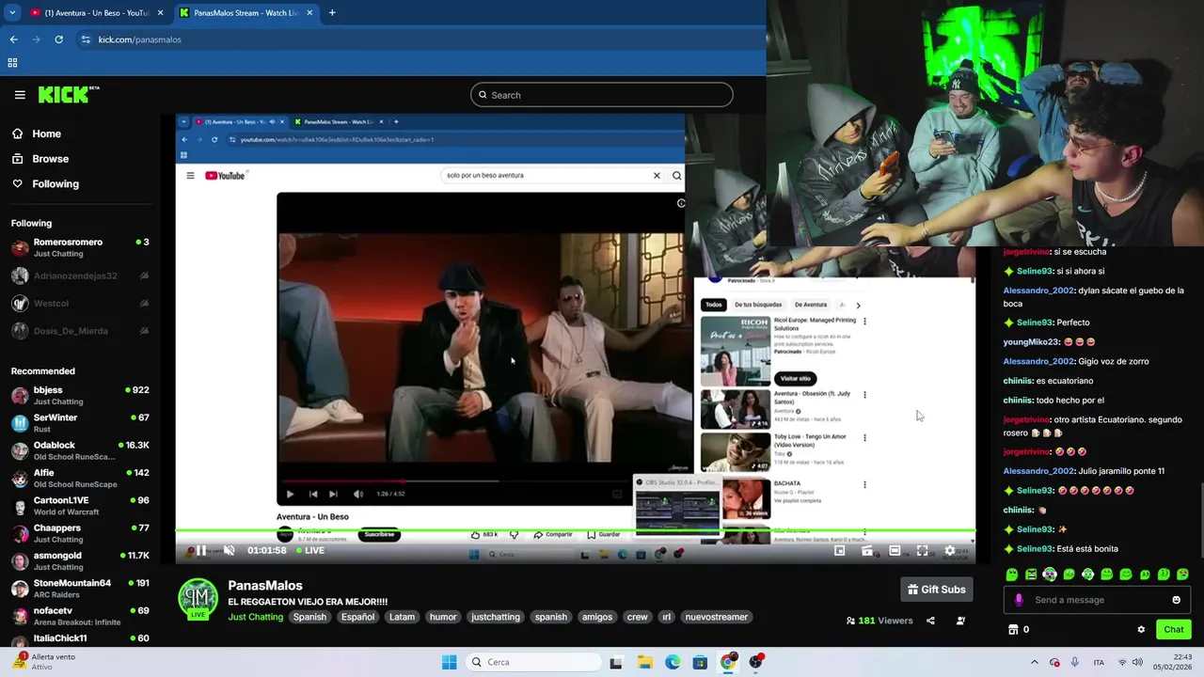1204x677 pixels.
Task: Open Odablock recommended channel
Action: [80, 450]
